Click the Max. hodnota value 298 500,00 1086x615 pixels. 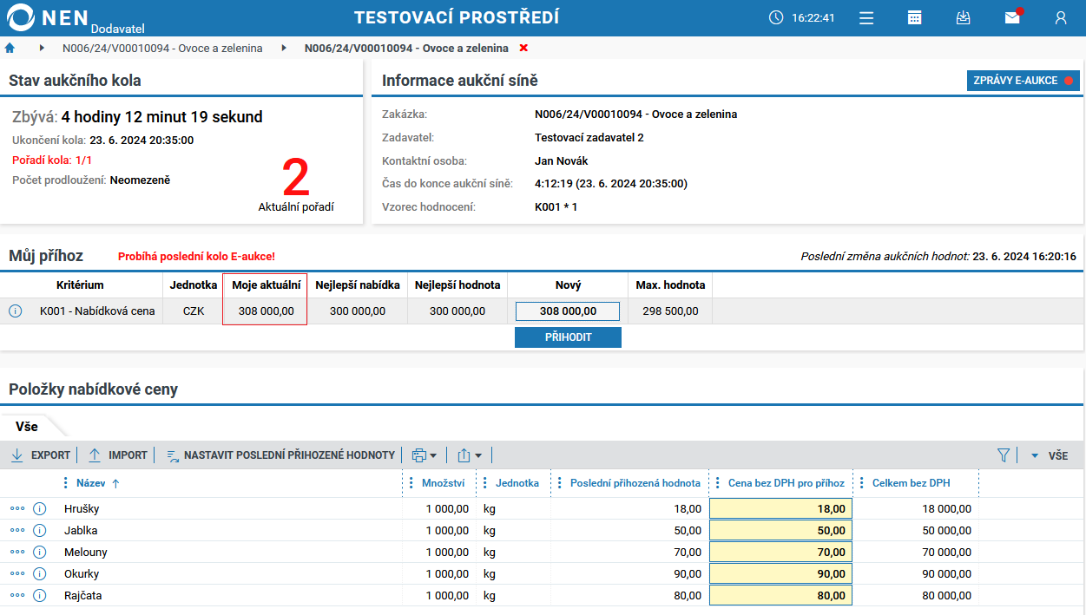pyautogui.click(x=670, y=311)
